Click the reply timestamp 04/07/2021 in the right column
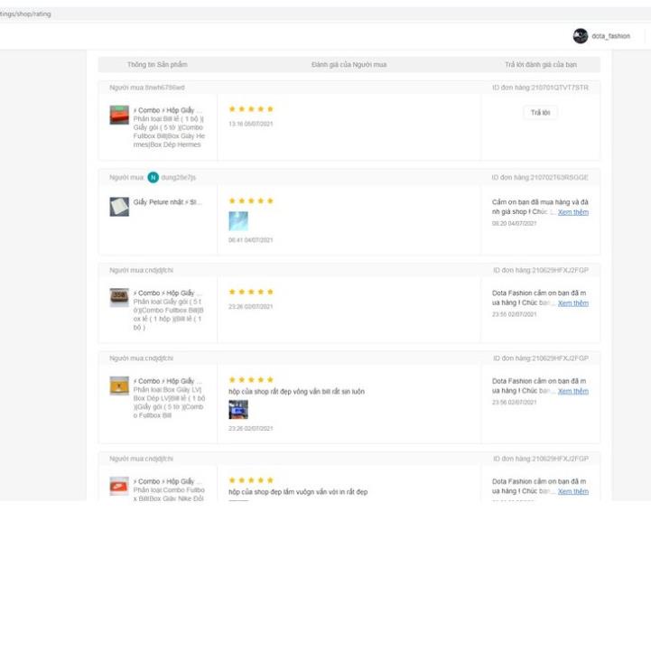 [514, 223]
